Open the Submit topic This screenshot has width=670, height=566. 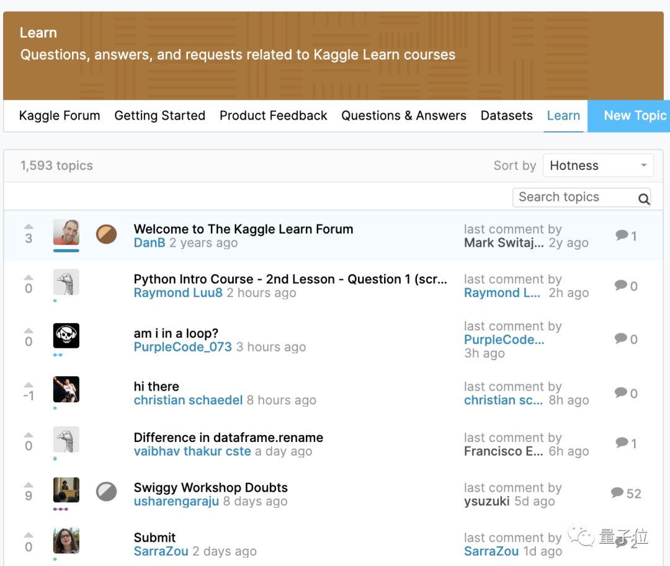pos(154,537)
